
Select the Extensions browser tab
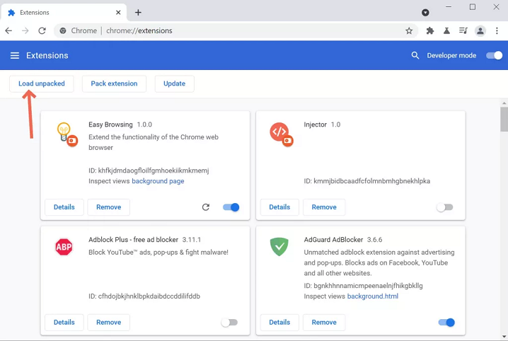[x=64, y=13]
